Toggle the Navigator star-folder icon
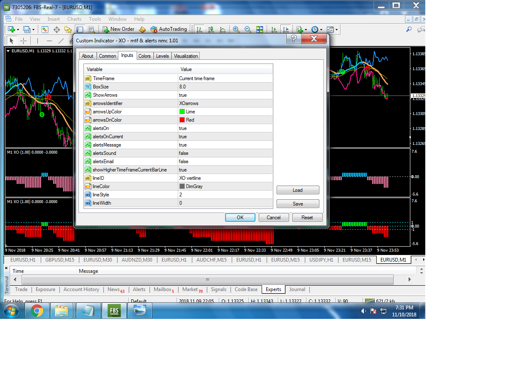Image resolution: width=510 pixels, height=382 pixels. tap(68, 29)
